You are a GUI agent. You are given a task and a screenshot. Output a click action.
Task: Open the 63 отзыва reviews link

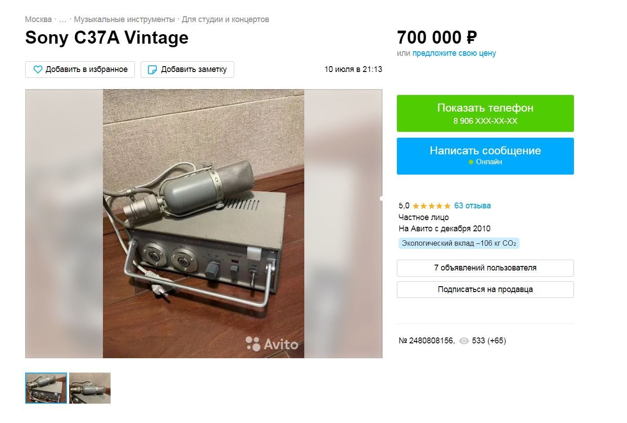coord(472,206)
